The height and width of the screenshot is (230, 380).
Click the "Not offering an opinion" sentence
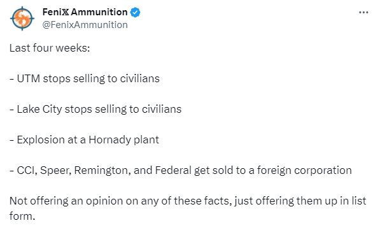(188, 208)
